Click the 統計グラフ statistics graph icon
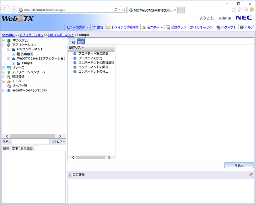Viewport: 256px width, 205px height. pyautogui.click(x=168, y=27)
